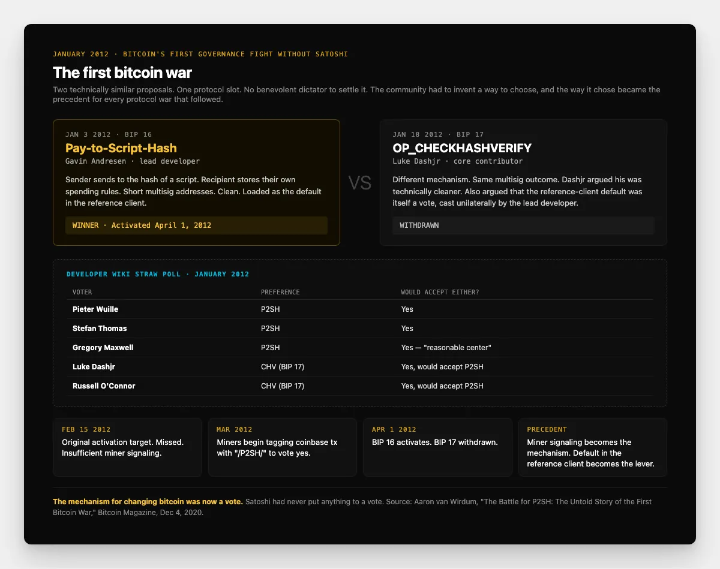Click the title 'The first bitcoin war'
The width and height of the screenshot is (720, 569).
(x=122, y=73)
